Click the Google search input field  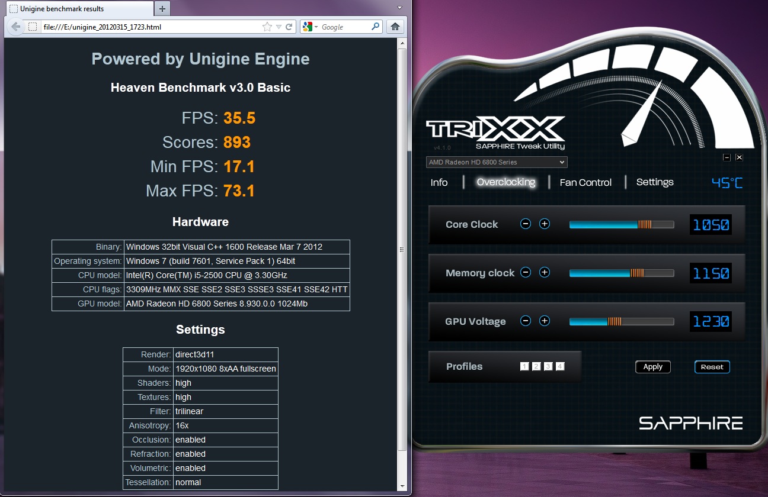coord(345,27)
